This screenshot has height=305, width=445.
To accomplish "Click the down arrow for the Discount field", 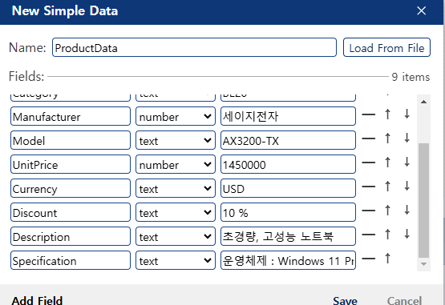I will 407,211.
